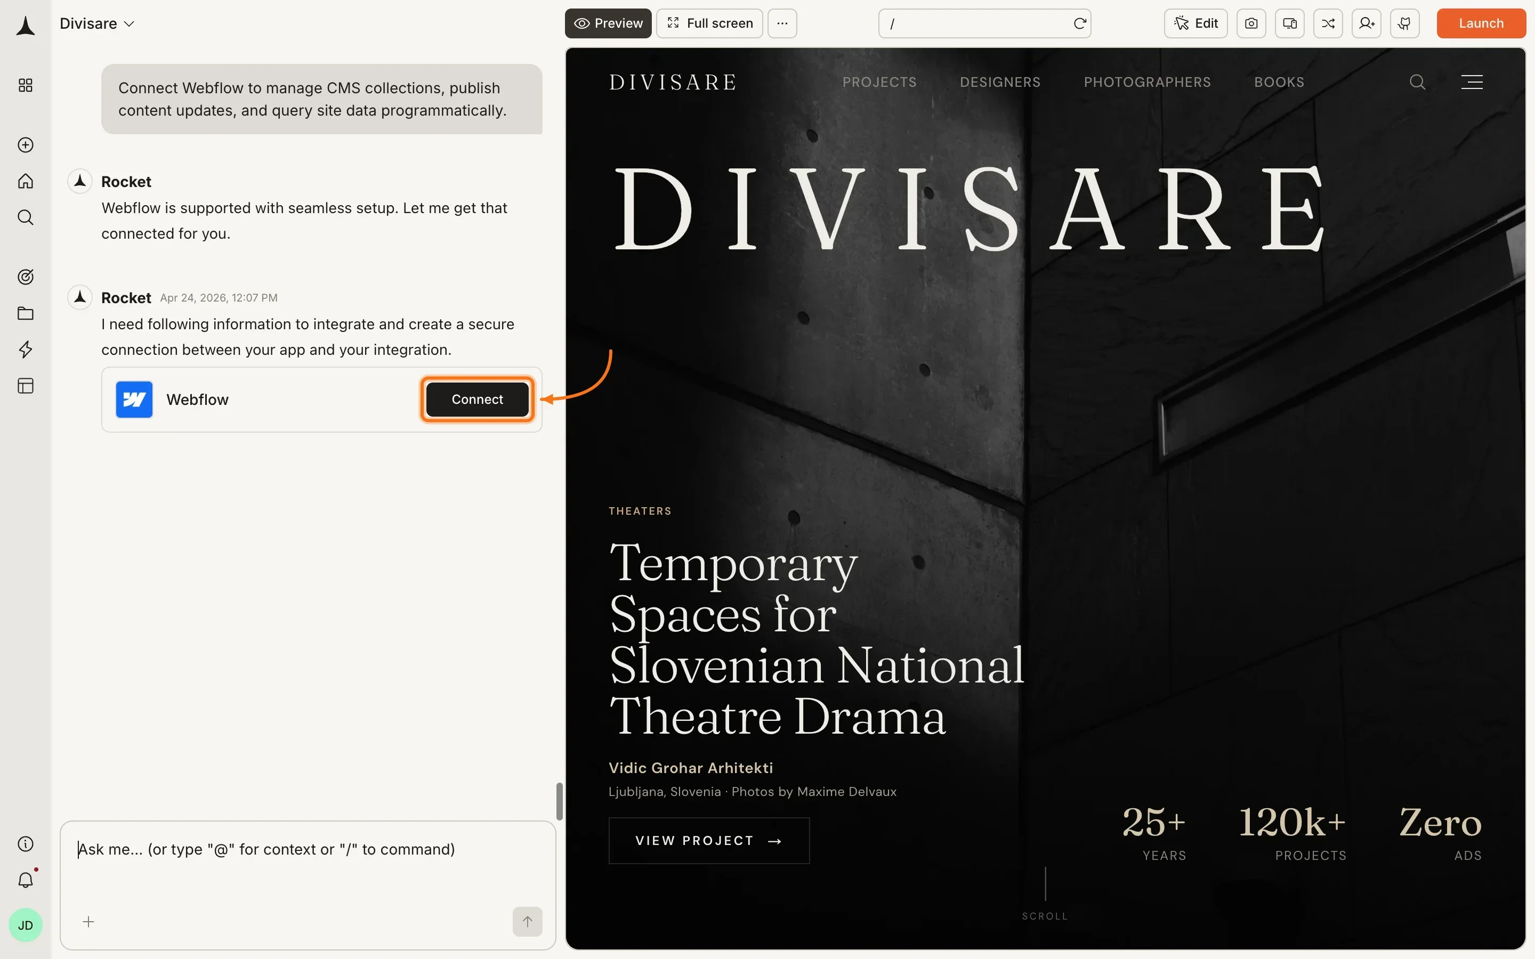Screen dimensions: 1535x959
Task: Click the camera screenshot icon in toolbar
Action: pyautogui.click(x=1251, y=23)
